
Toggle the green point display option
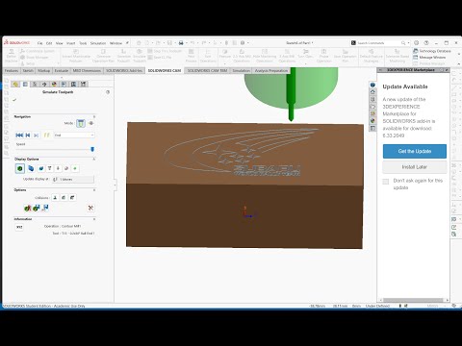[75, 168]
